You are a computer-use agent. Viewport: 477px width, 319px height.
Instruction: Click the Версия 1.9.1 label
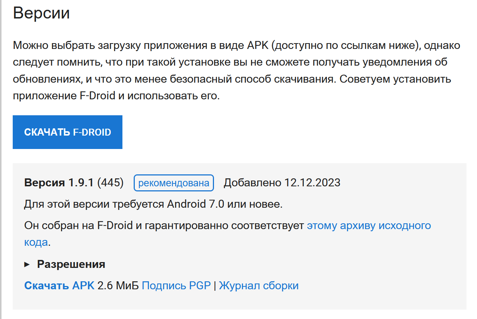(59, 182)
